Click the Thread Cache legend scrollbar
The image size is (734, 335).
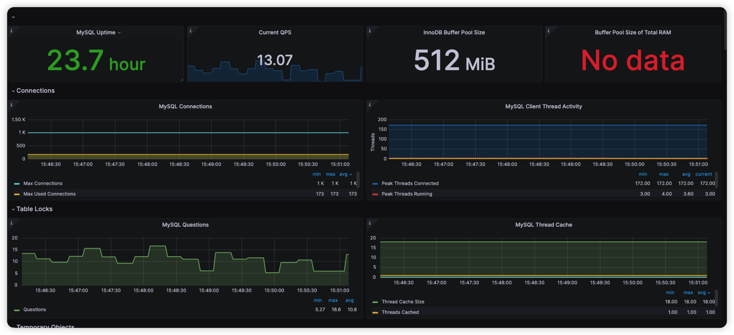(716, 298)
